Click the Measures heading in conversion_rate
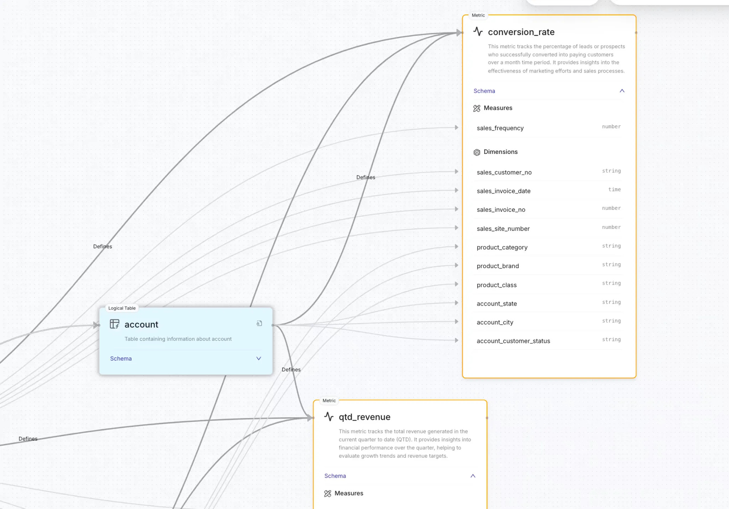 point(498,108)
